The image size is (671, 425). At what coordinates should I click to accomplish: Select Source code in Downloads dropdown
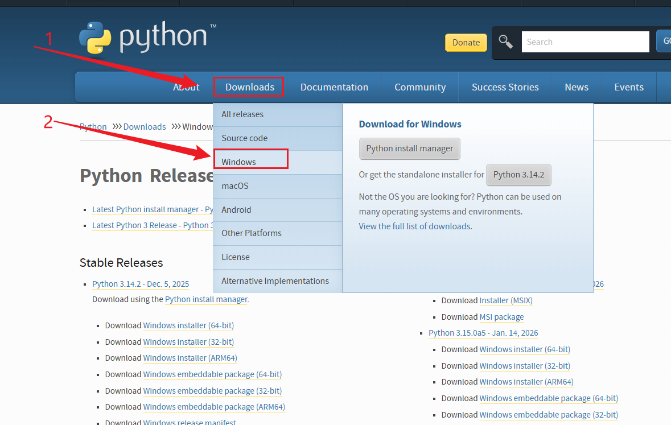coord(278,138)
